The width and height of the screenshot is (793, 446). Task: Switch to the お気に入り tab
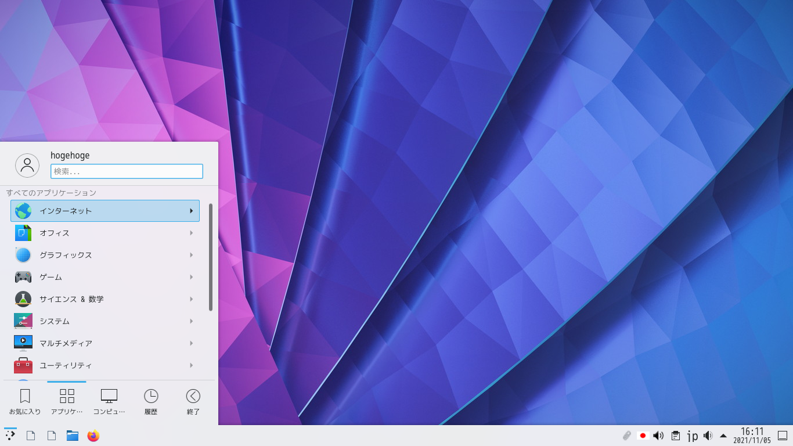click(x=25, y=402)
